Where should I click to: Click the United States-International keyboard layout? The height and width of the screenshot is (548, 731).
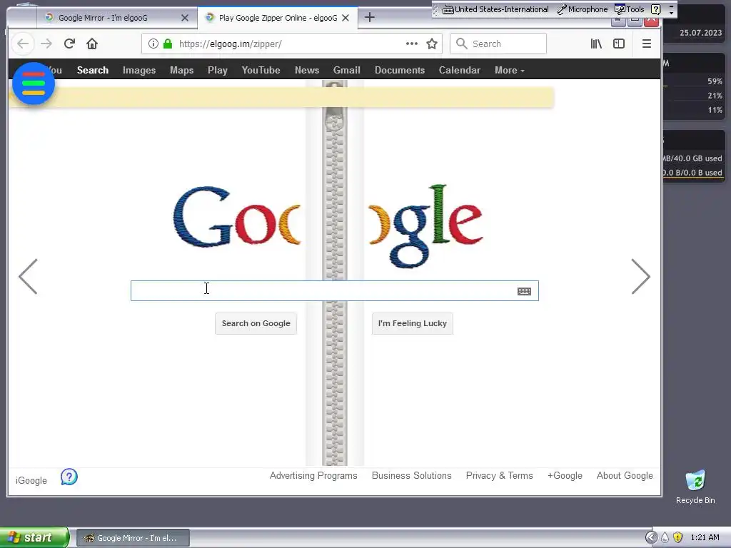pos(495,9)
